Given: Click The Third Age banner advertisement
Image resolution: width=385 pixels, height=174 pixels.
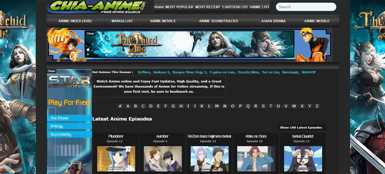Looking at the screenshot, I should coord(189,44).
